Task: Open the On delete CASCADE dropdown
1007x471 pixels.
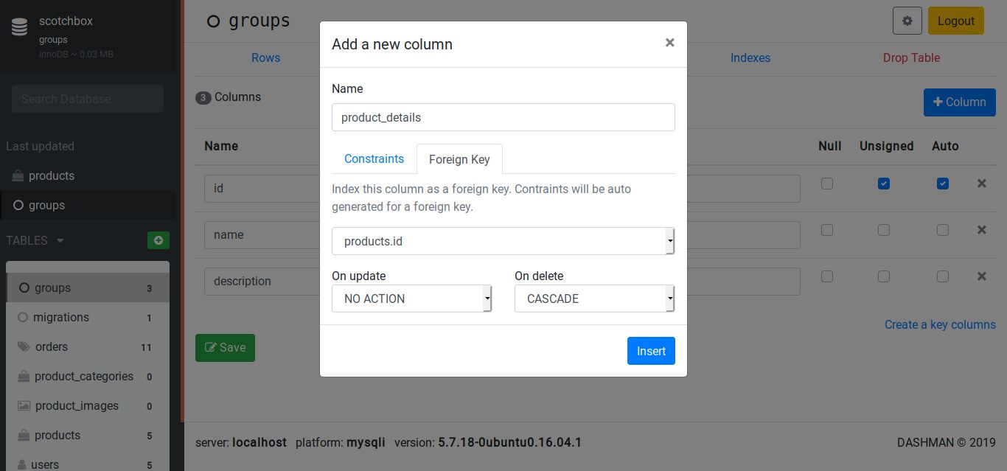Action: tap(594, 299)
